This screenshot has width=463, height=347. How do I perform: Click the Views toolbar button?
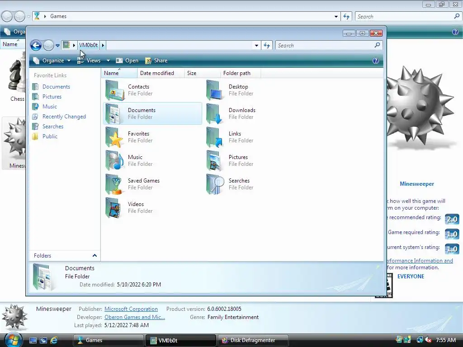coord(89,61)
